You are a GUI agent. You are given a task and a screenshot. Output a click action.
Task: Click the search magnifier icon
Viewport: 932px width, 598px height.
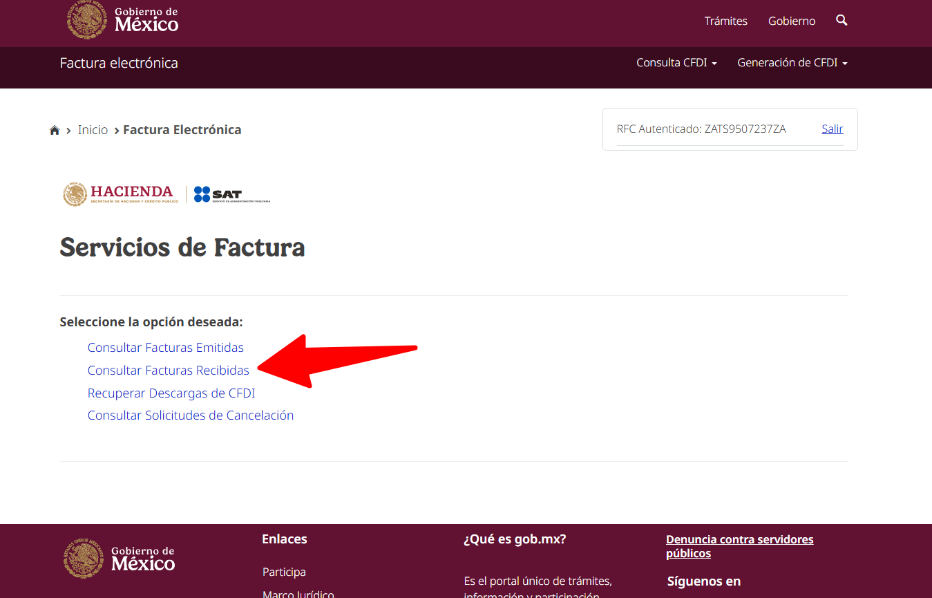coord(841,21)
